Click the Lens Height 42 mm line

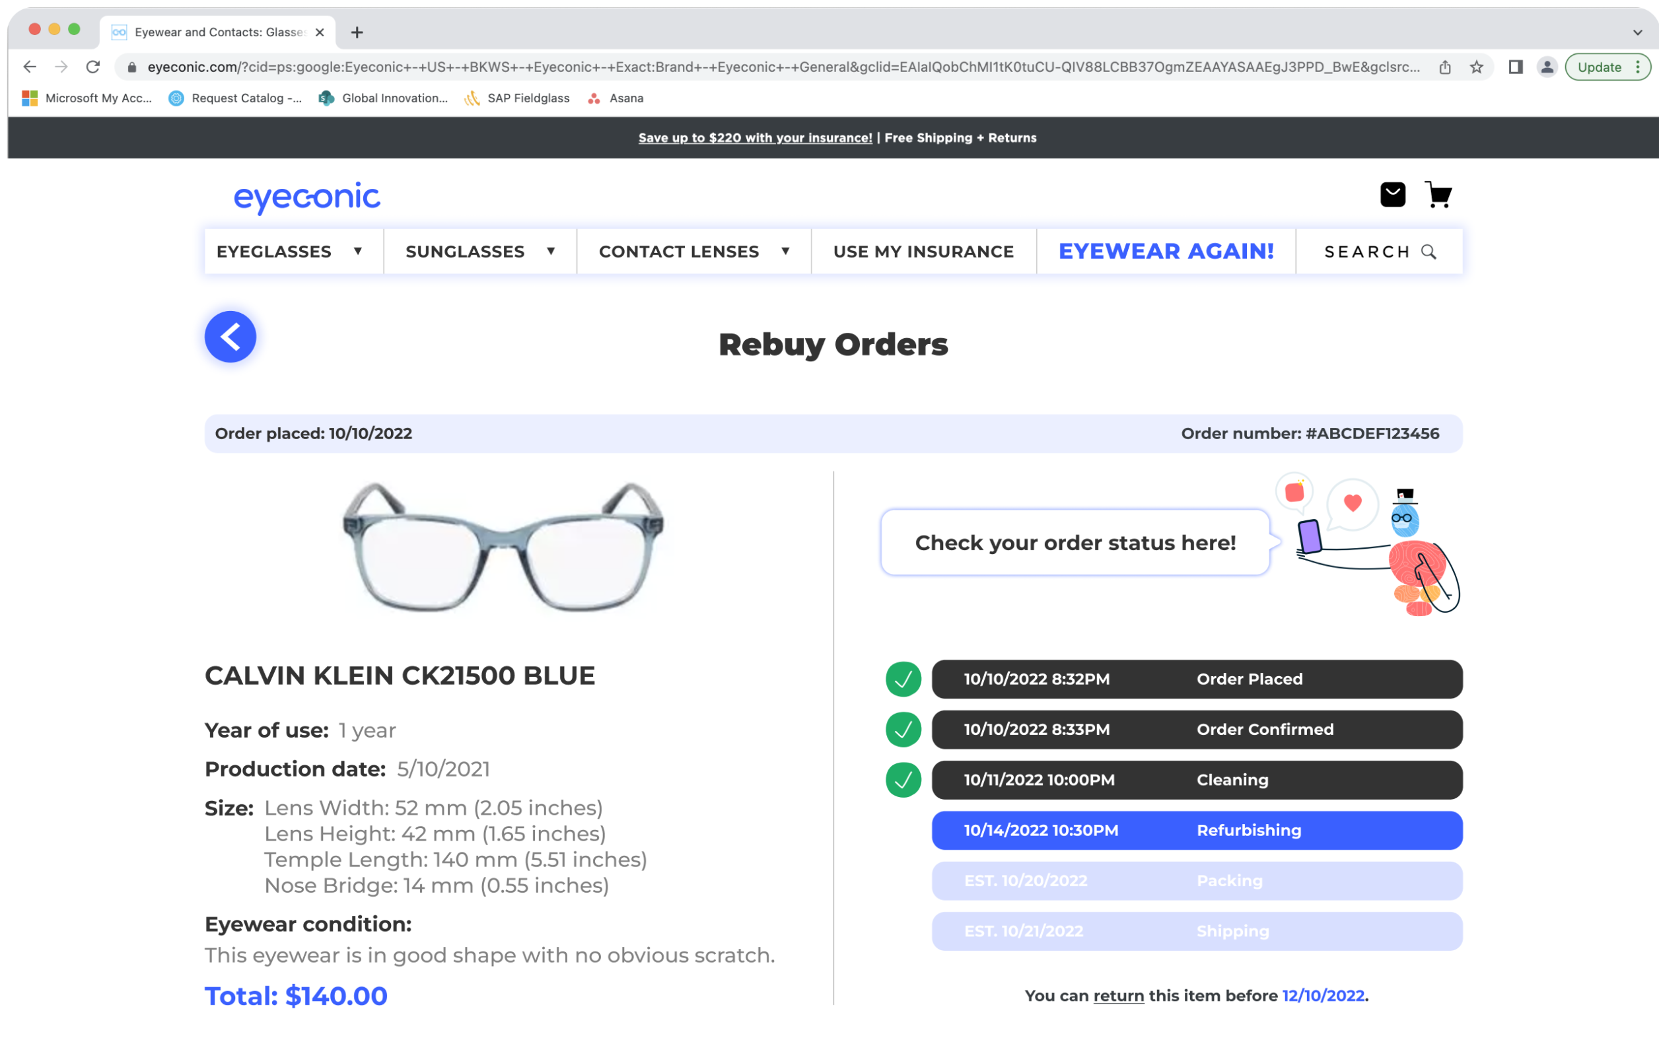point(435,833)
